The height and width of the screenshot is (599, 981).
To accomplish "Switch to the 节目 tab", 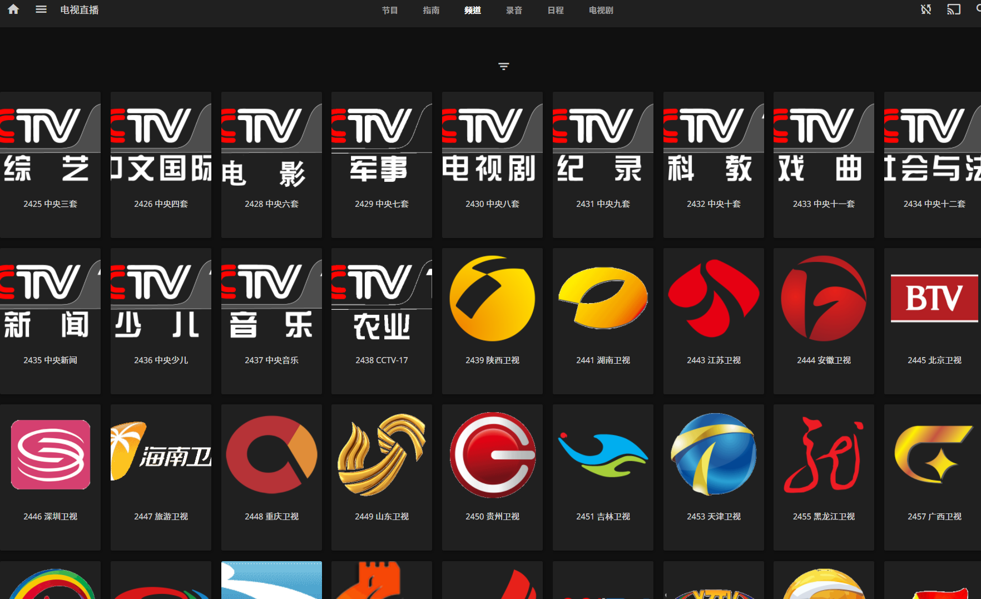I will pyautogui.click(x=390, y=10).
